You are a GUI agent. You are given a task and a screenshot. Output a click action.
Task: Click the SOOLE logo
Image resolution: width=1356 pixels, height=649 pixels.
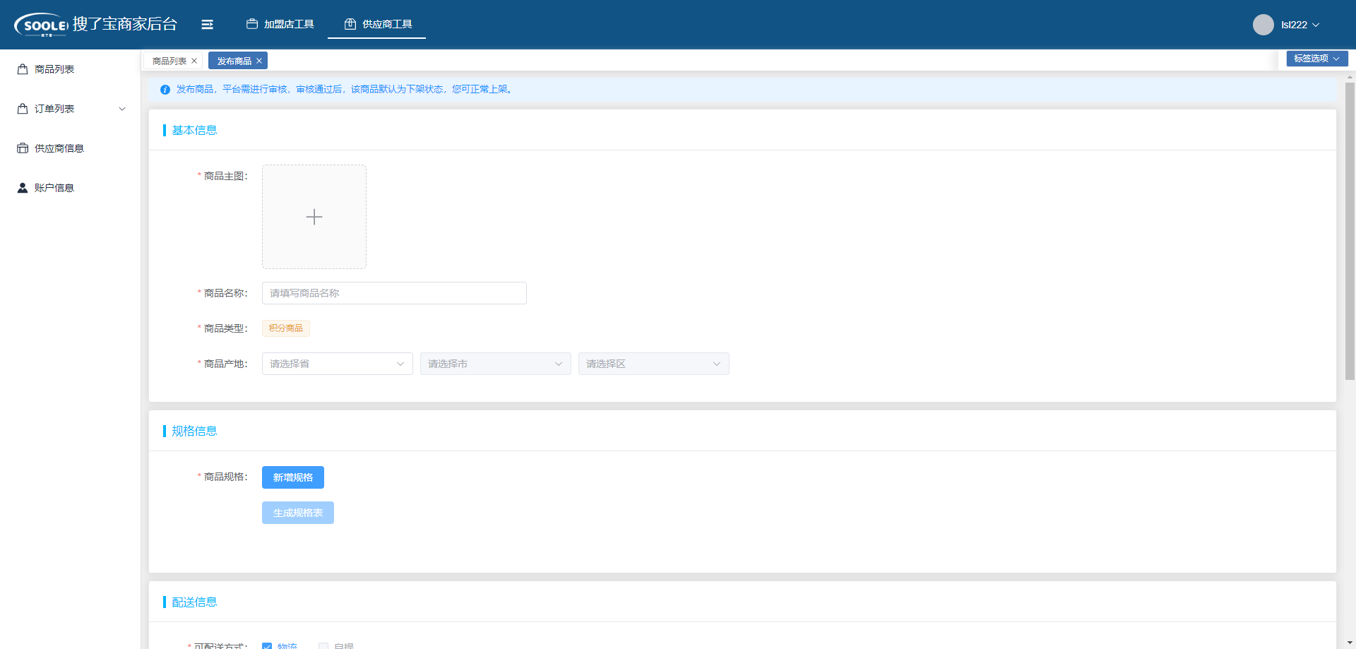(41, 25)
